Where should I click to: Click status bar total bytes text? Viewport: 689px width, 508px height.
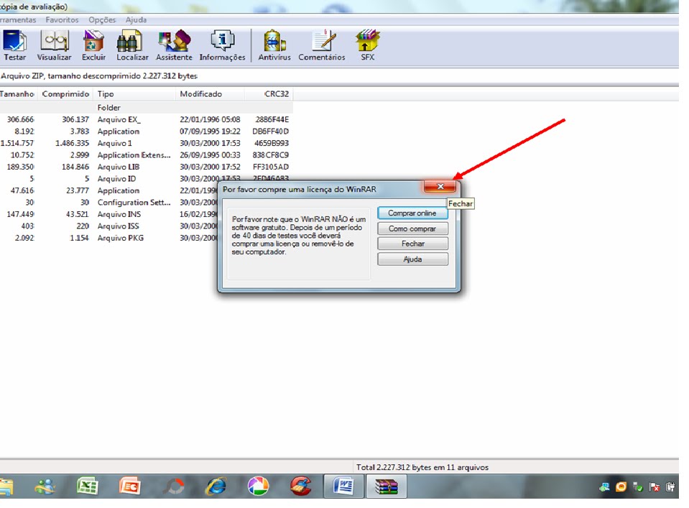pos(422,468)
